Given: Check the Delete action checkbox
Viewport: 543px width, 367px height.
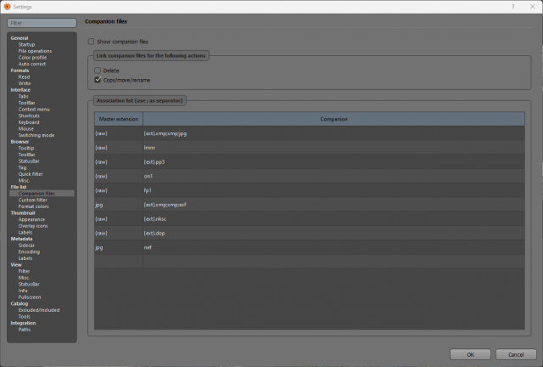Looking at the screenshot, I should [x=98, y=71].
